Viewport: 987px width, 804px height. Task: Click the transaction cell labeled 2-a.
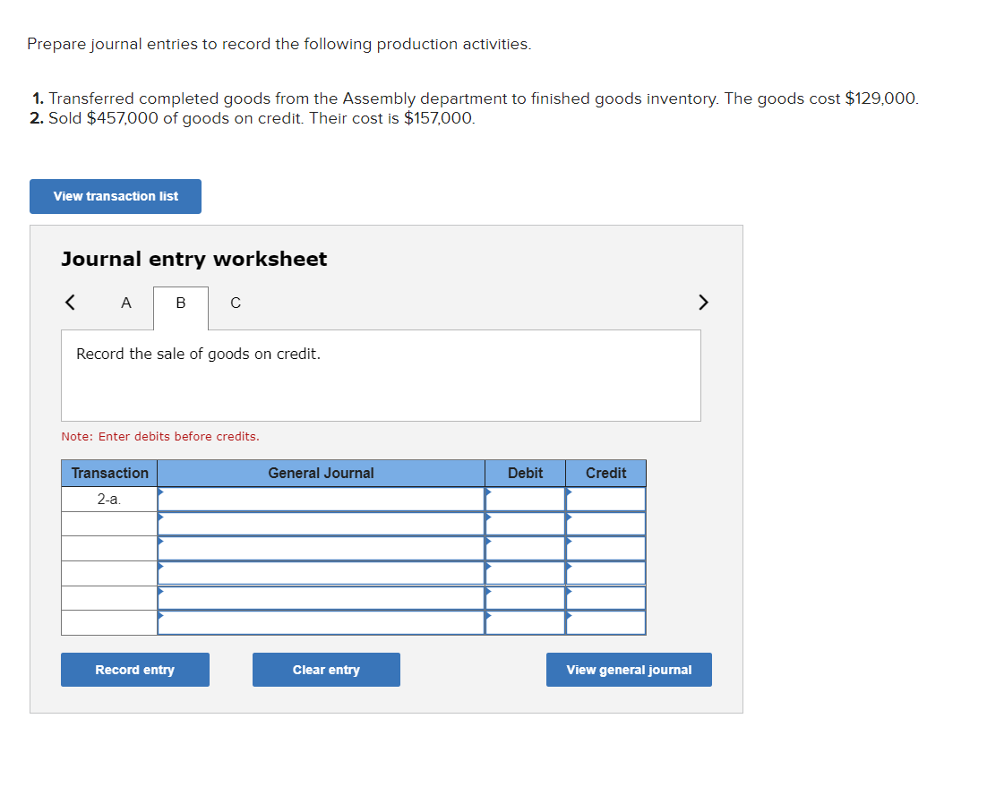[x=109, y=500]
